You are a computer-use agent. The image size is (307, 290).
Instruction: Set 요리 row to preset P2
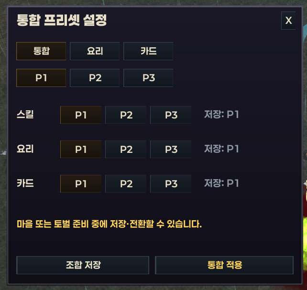tap(126, 150)
